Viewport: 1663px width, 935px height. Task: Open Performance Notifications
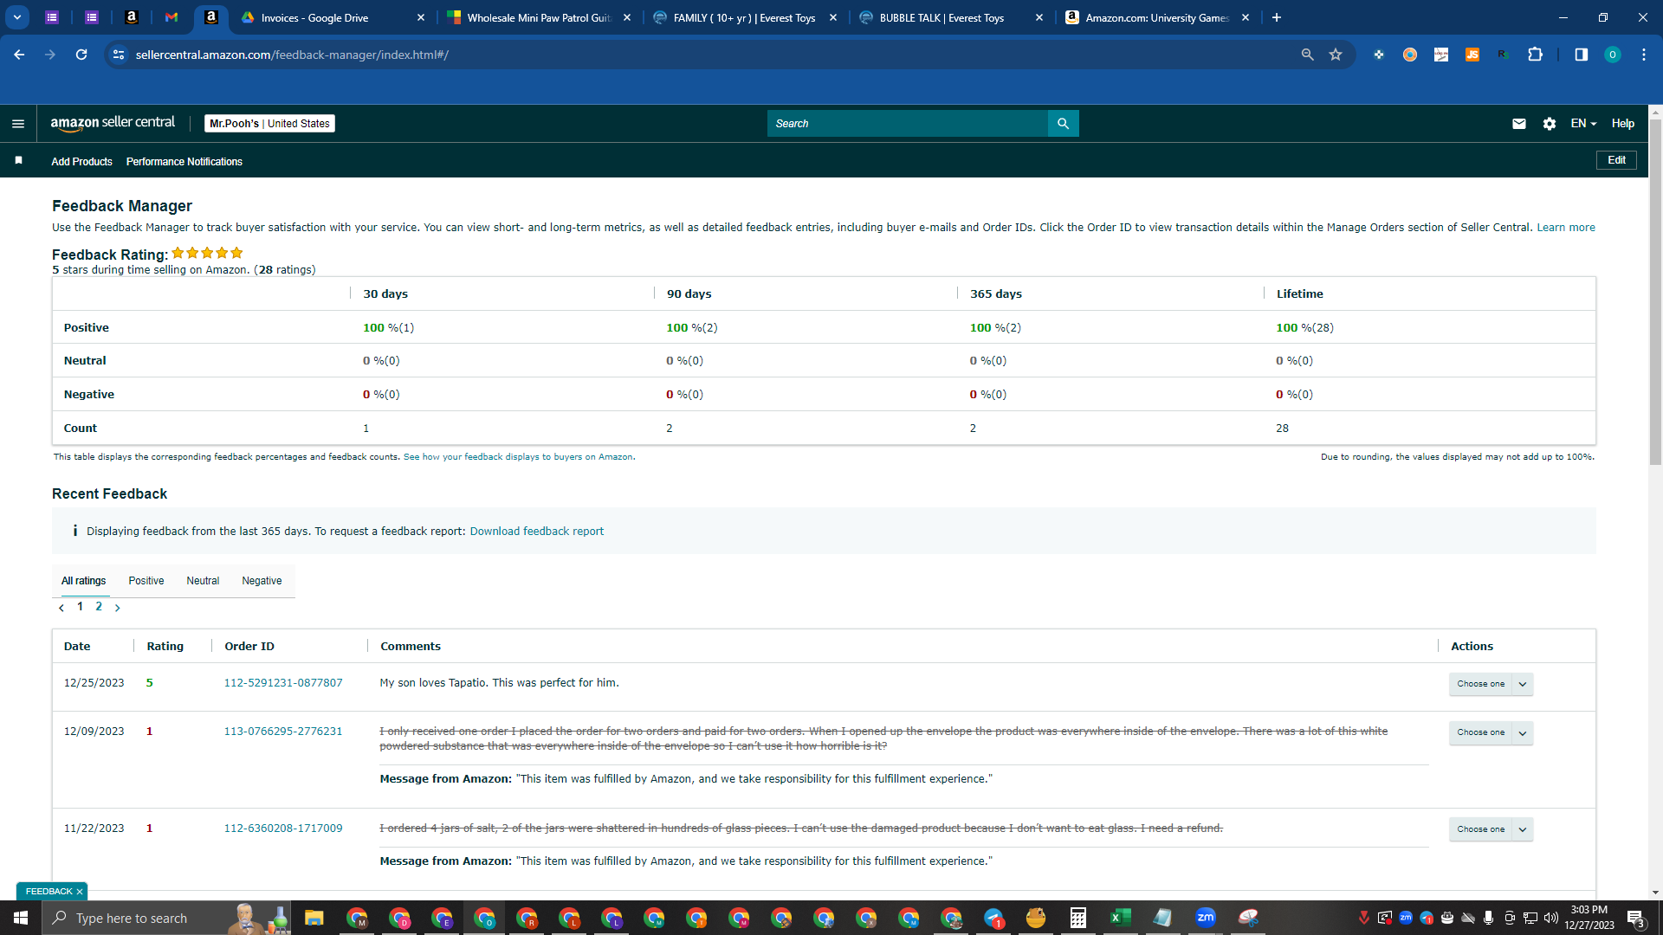(x=184, y=162)
